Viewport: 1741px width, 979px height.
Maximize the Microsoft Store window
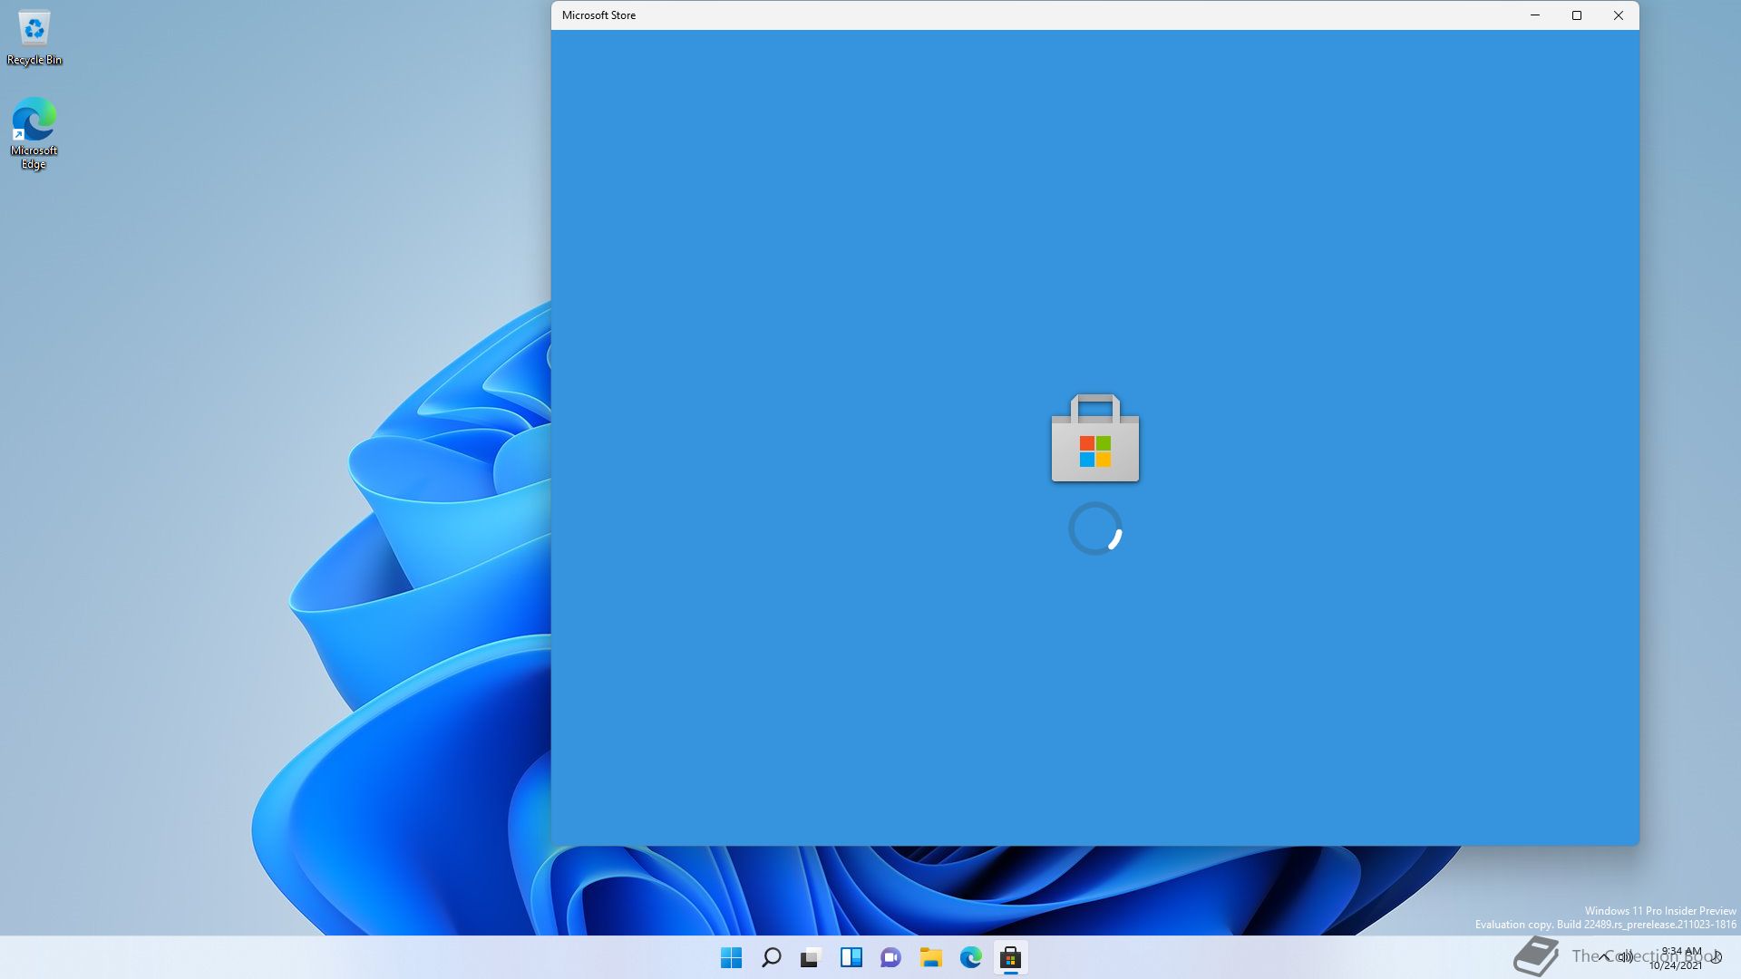click(x=1577, y=15)
